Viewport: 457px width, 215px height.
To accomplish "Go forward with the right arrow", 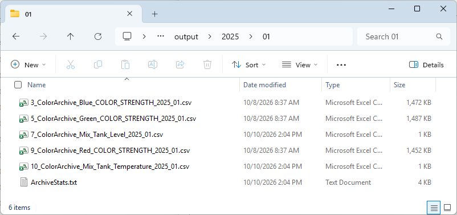I will [x=43, y=36].
